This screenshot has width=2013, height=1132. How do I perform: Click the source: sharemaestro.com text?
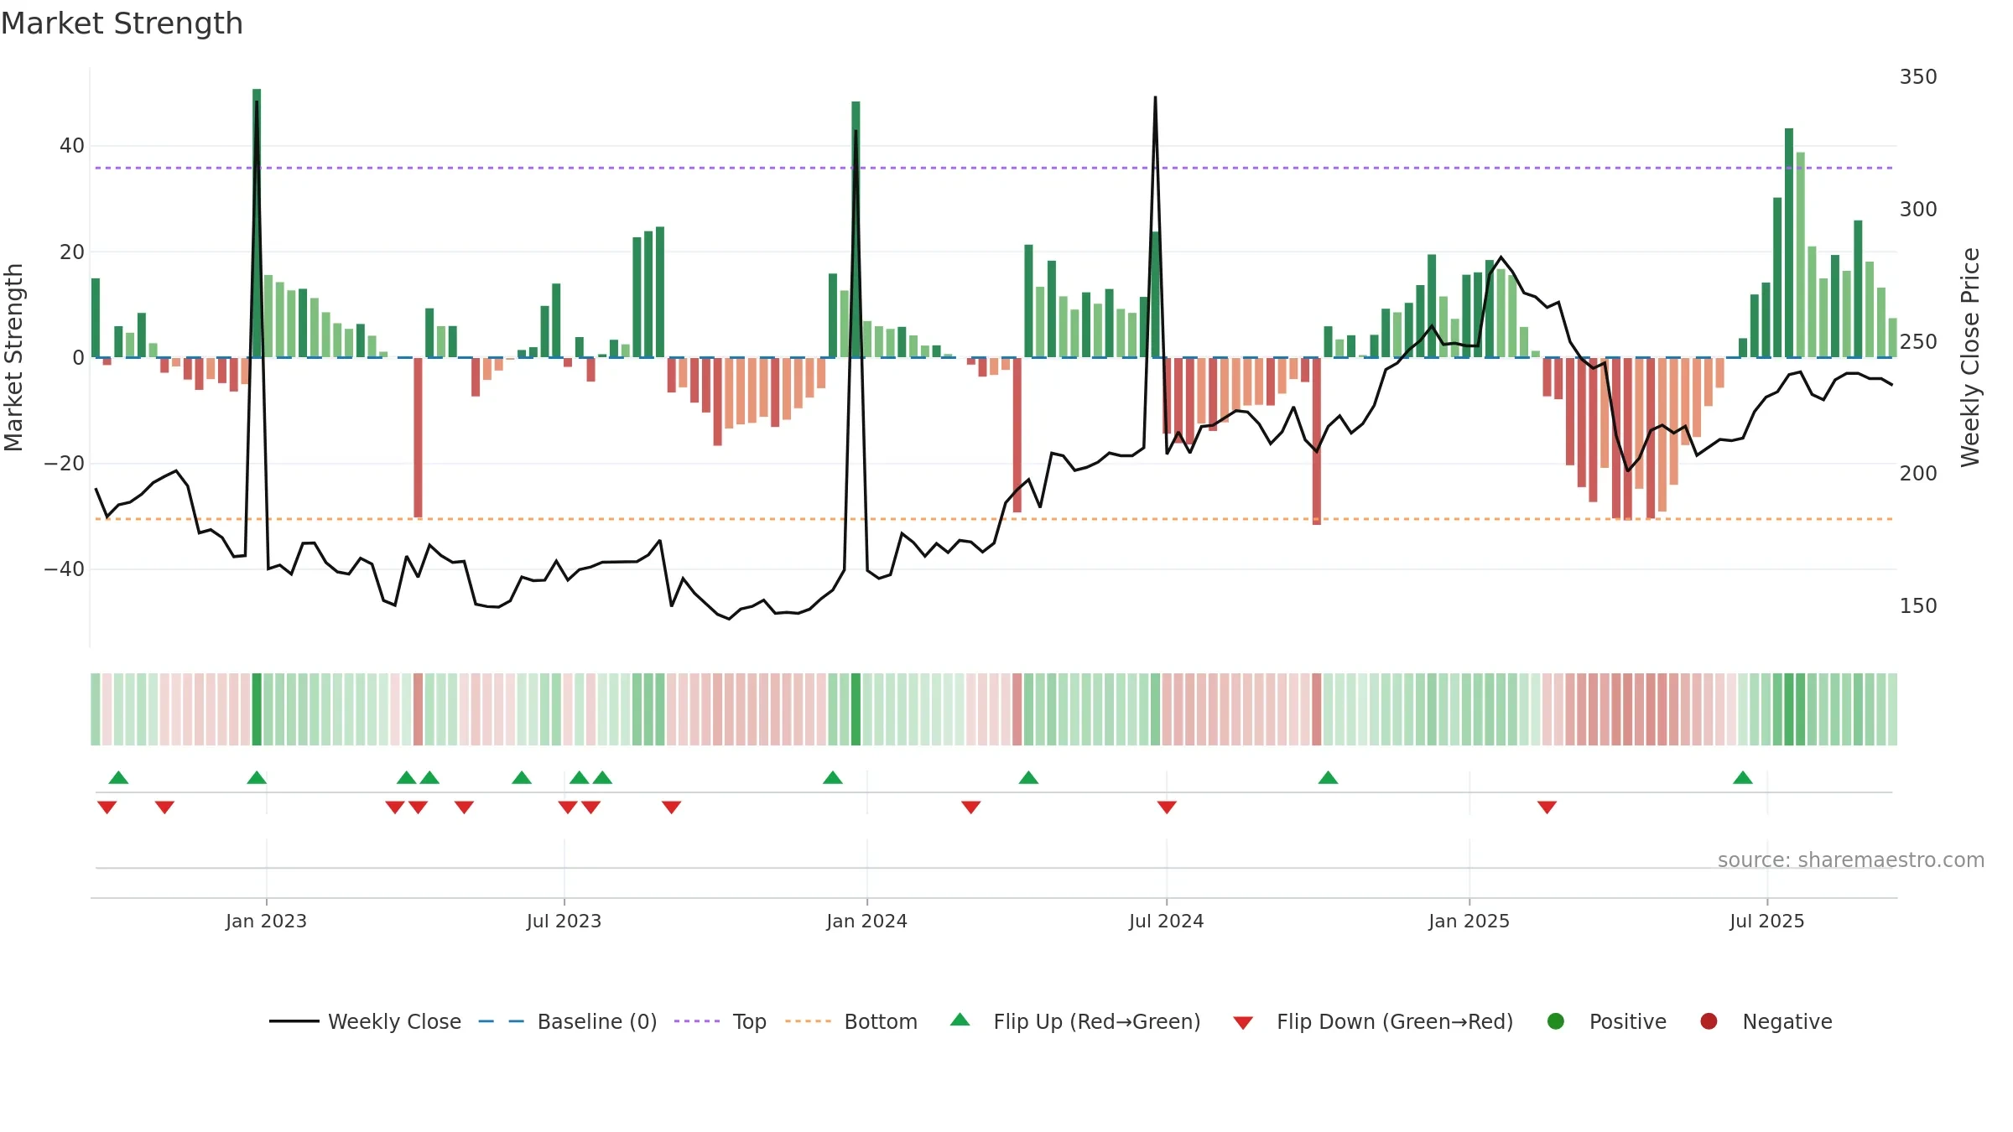[x=1851, y=860]
